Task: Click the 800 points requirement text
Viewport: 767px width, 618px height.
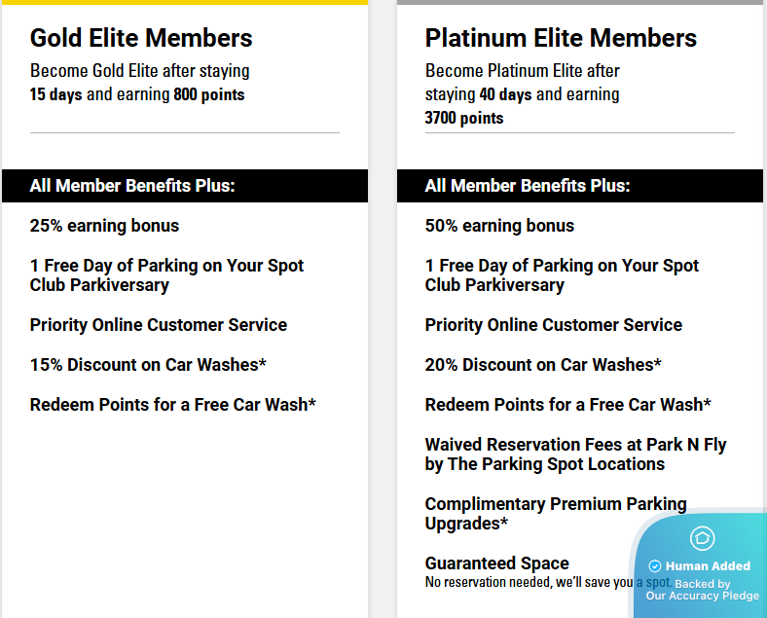Action: pyautogui.click(x=209, y=94)
